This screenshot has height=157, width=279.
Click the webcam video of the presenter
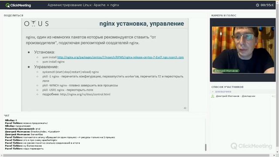pos(243,50)
